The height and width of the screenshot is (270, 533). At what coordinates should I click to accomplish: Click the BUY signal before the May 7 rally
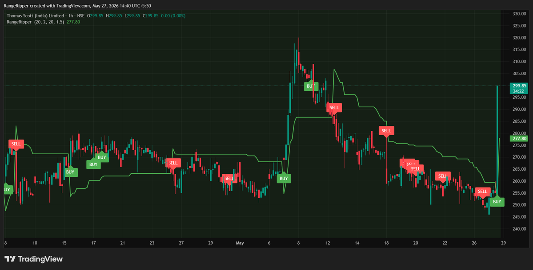[284, 178]
